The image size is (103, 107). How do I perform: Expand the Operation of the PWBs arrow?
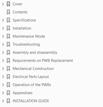(x=3, y=85)
